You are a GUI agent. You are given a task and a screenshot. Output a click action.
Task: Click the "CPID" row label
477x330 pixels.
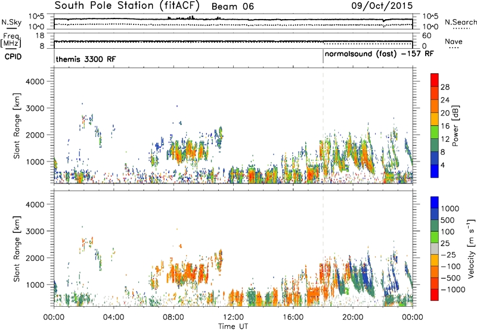click(x=13, y=57)
